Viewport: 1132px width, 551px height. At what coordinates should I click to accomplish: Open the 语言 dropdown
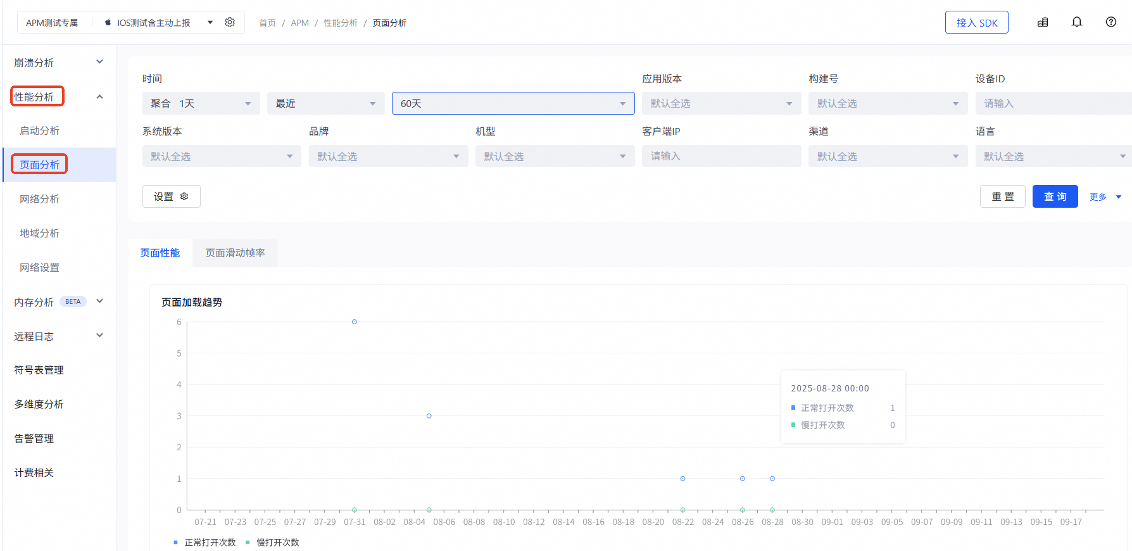click(x=1053, y=156)
